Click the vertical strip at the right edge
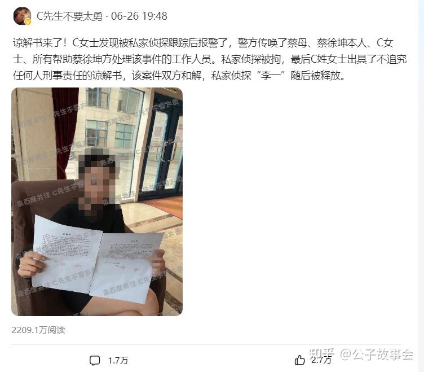 pyautogui.click(x=421, y=186)
